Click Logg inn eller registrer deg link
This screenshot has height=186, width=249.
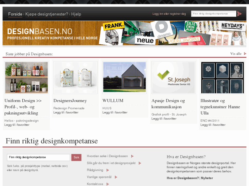(169, 14)
